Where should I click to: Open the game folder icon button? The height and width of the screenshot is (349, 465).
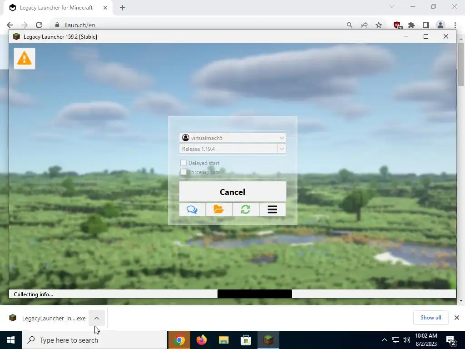[x=219, y=209]
